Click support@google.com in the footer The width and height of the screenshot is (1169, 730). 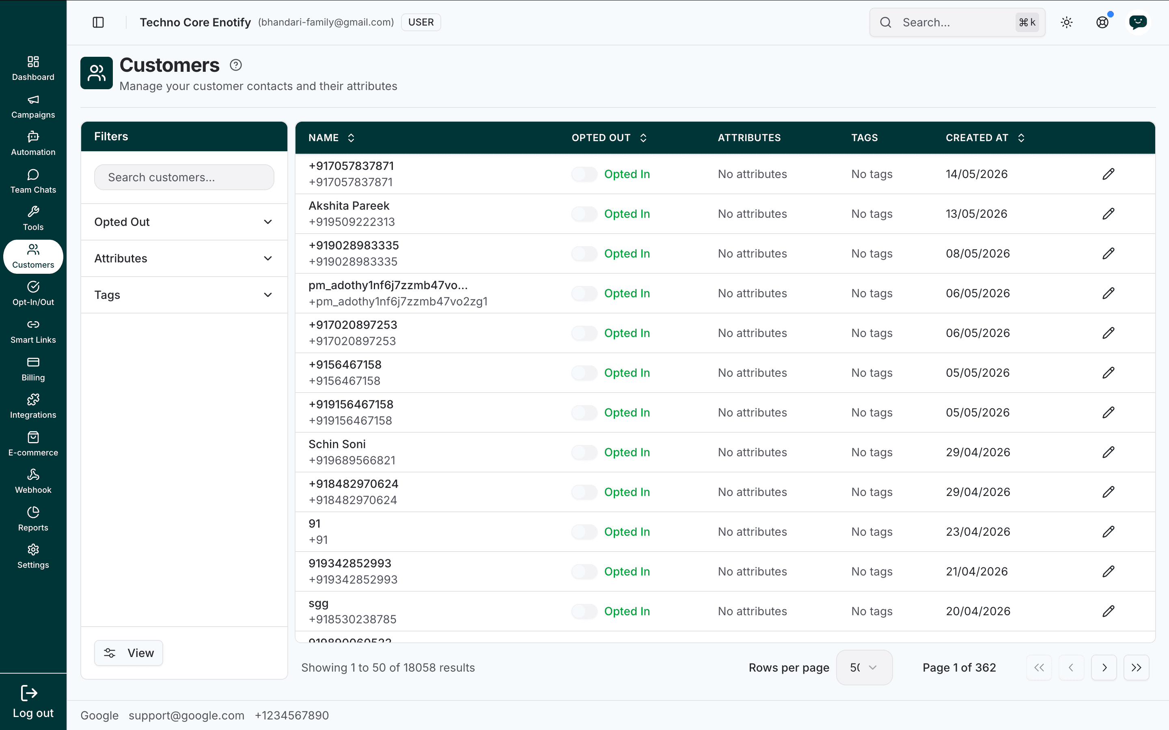click(186, 715)
